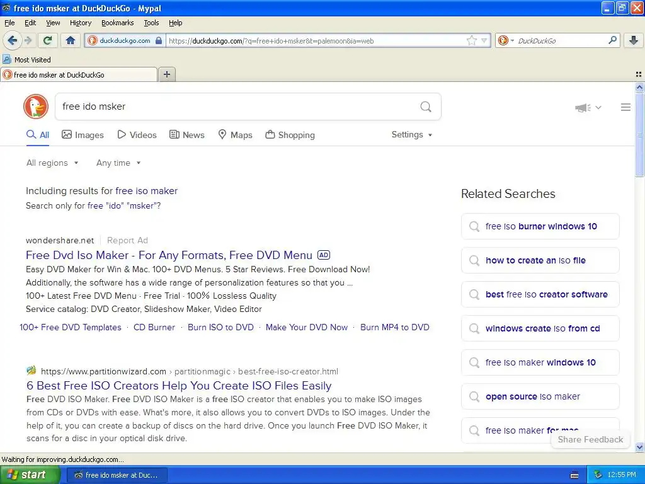645x484 pixels.
Task: Open a new tab with plus button
Action: pos(166,74)
